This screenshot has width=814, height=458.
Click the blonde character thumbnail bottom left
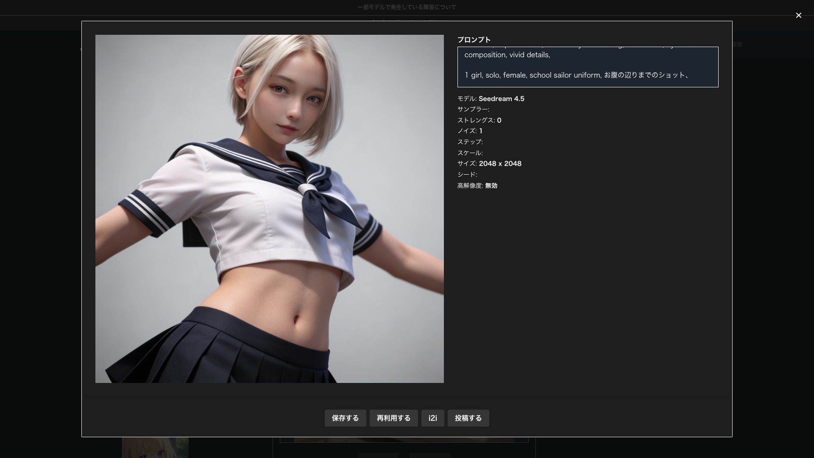[x=155, y=447]
